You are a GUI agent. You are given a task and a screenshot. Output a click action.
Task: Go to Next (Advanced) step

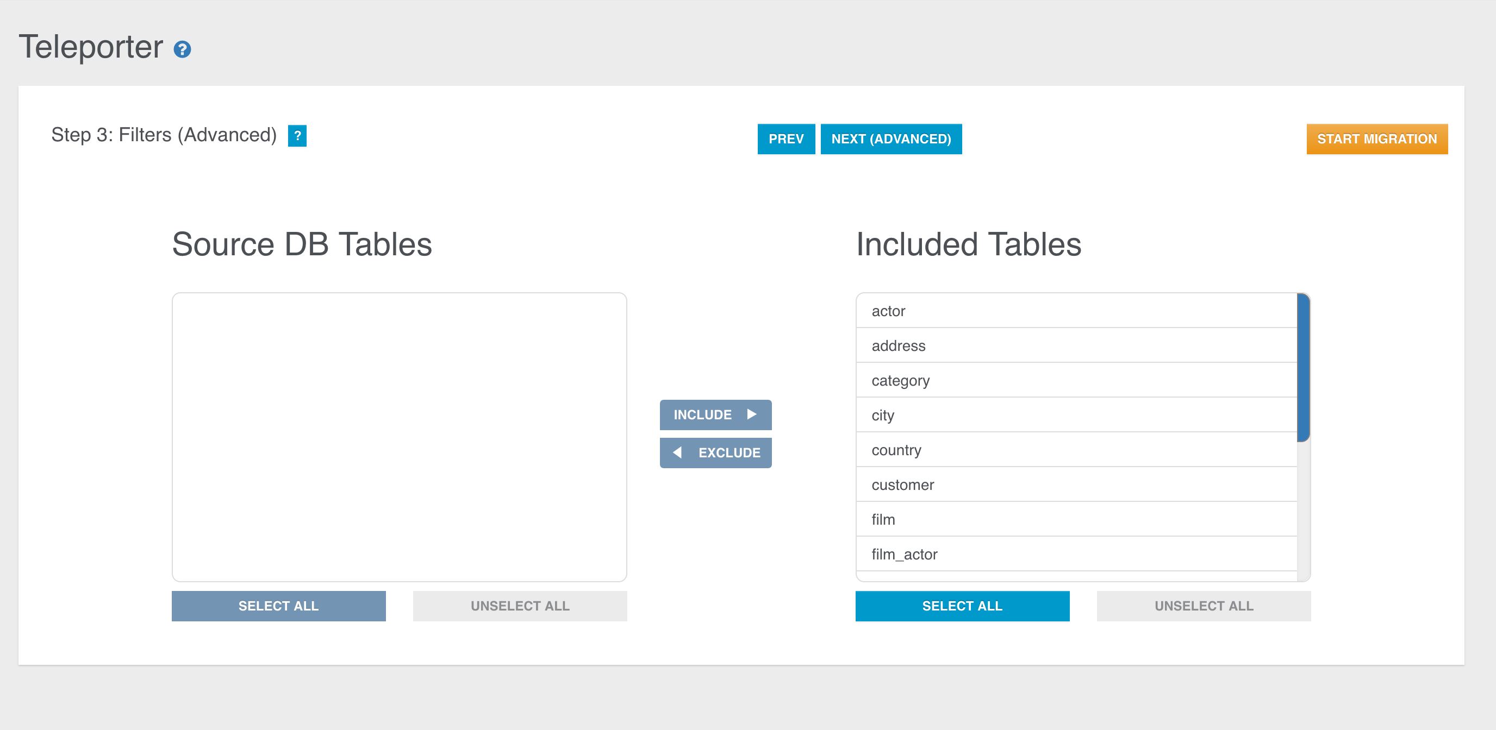(890, 139)
